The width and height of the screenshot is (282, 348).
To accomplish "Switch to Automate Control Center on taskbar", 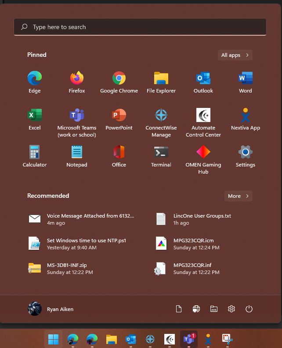I will [x=170, y=339].
